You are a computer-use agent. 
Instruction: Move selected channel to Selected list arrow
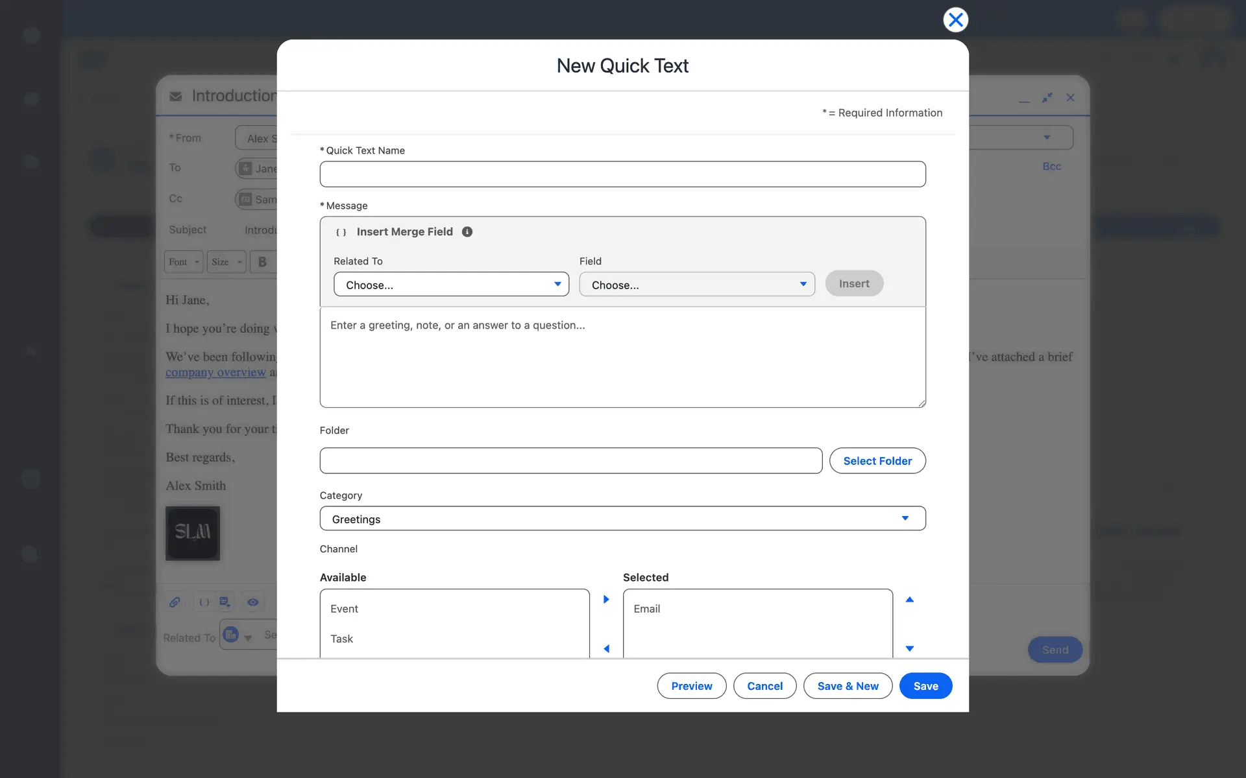[606, 599]
